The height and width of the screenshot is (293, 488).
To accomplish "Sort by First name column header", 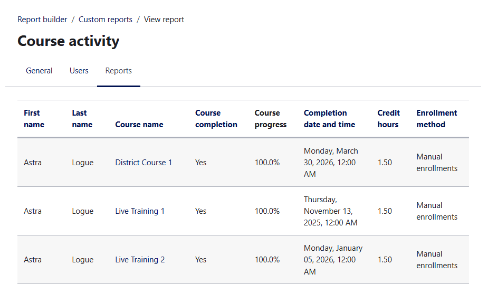I will pyautogui.click(x=34, y=119).
